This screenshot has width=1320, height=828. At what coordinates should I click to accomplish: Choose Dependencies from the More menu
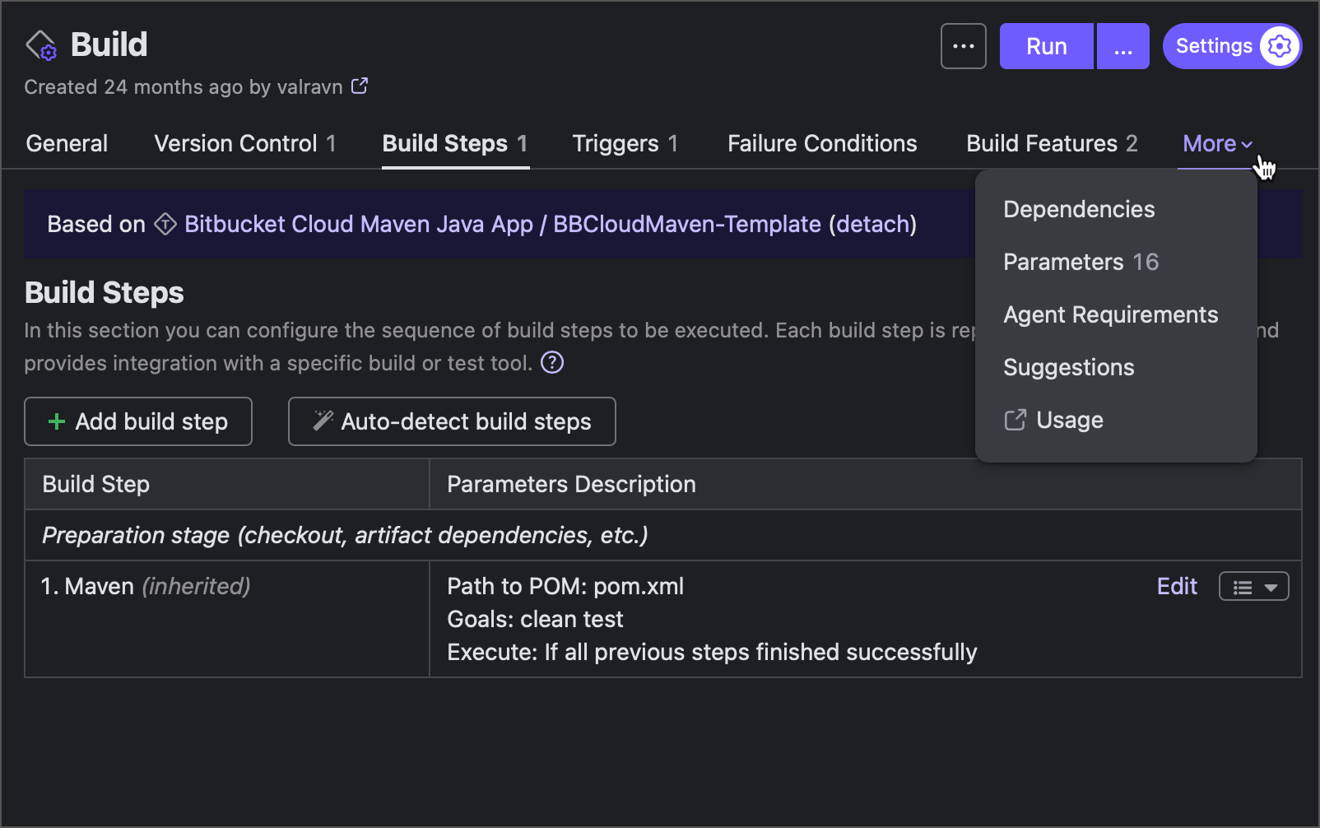[x=1079, y=209]
